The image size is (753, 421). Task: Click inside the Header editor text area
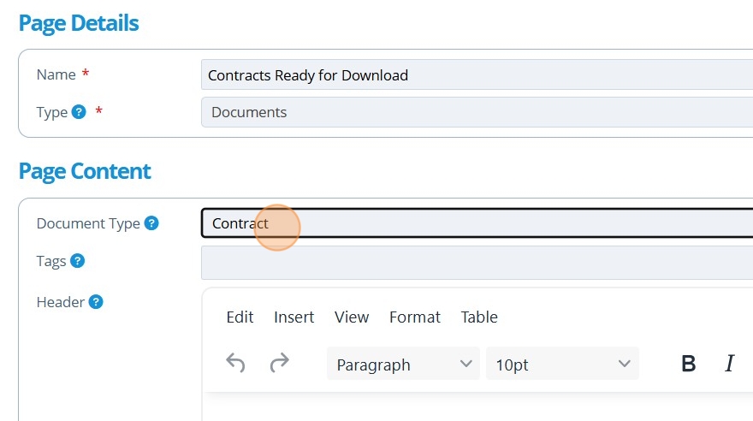476,407
